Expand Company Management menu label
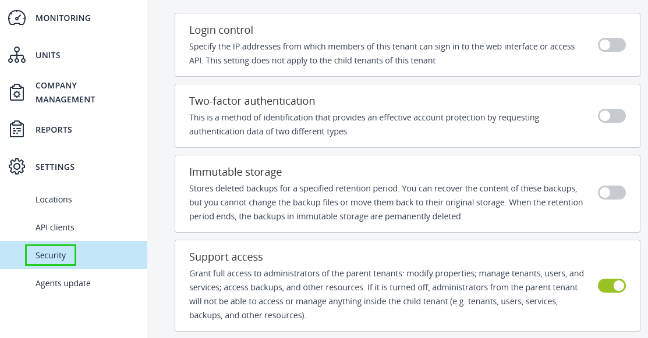This screenshot has width=648, height=338. [65, 92]
